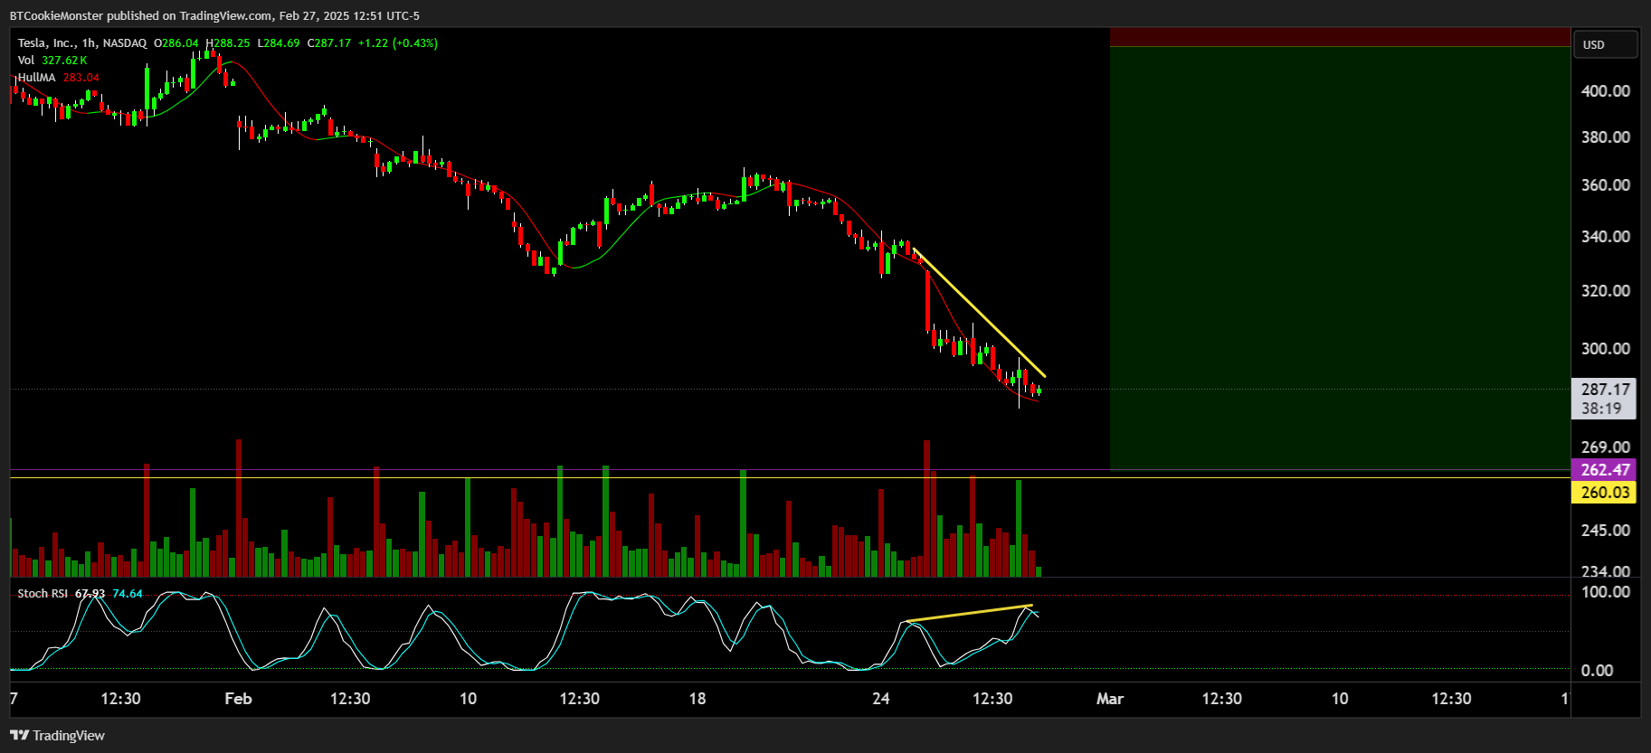The height and width of the screenshot is (753, 1651).
Task: Click the purple 262.47 price label
Action: click(1605, 469)
